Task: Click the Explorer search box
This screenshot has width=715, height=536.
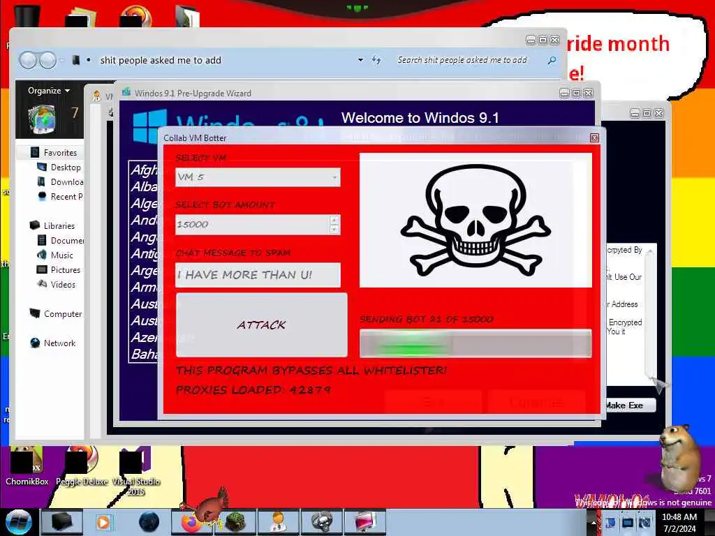Action: pyautogui.click(x=470, y=60)
